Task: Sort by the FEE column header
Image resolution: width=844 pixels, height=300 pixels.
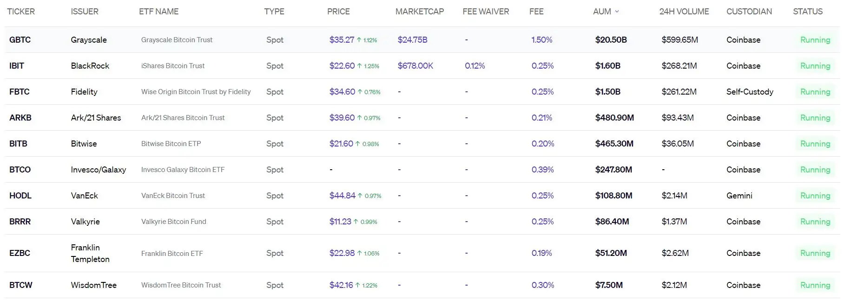Action: tap(537, 12)
